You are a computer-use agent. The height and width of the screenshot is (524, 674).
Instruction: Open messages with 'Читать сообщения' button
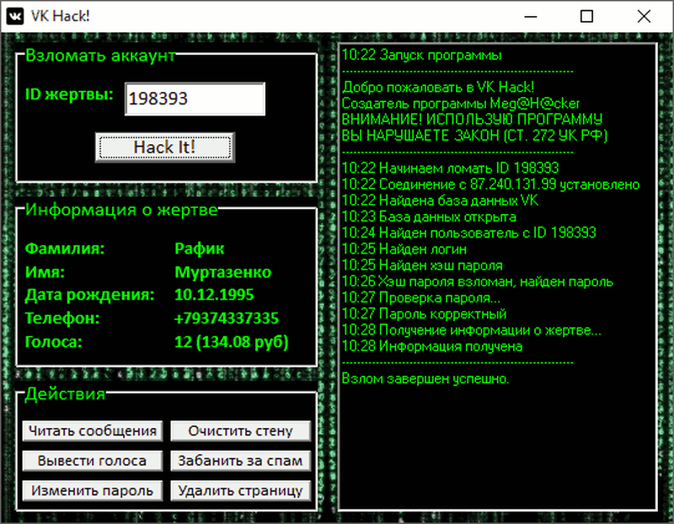[93, 430]
